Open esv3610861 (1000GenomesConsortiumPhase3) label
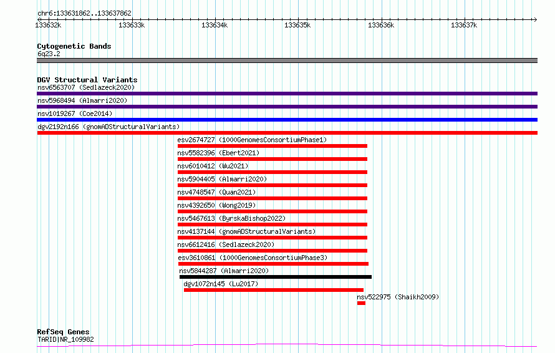 coord(253,258)
